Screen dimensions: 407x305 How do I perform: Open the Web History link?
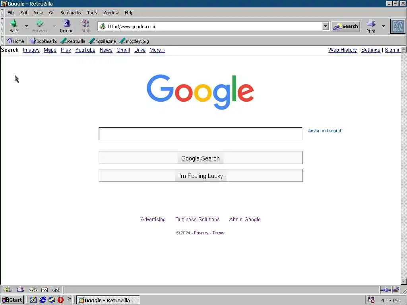342,50
